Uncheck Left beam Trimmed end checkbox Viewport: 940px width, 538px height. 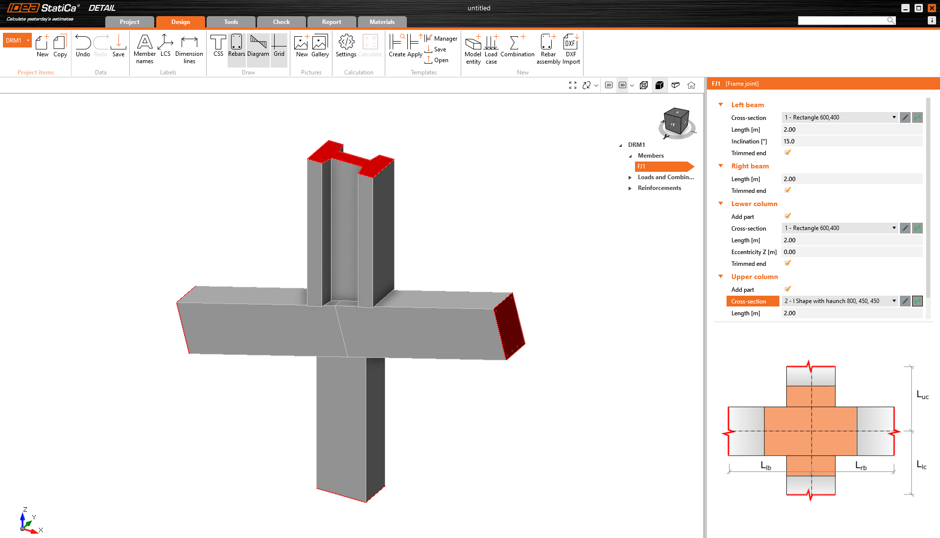(x=788, y=153)
